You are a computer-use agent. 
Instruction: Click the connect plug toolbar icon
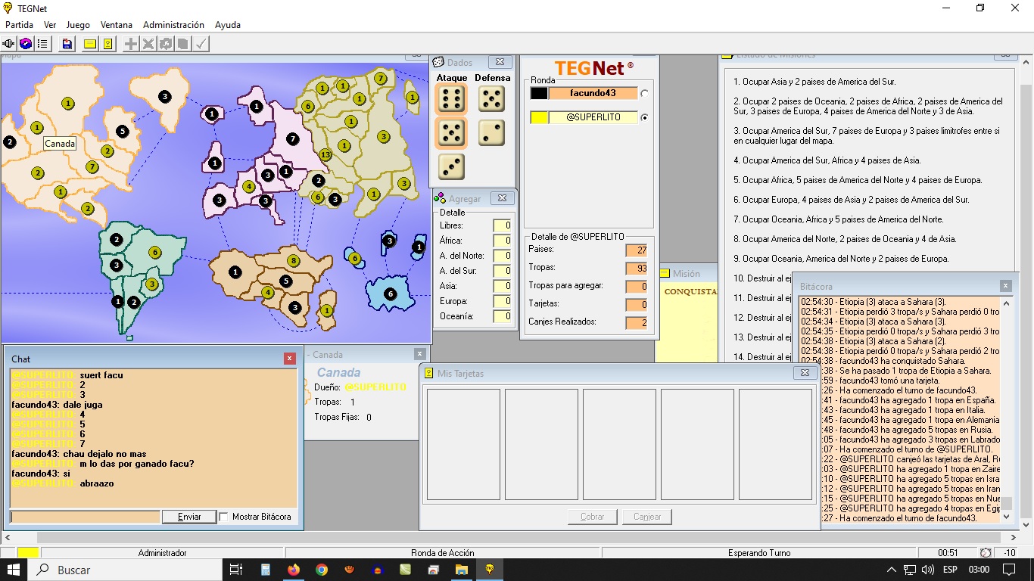pos(9,44)
